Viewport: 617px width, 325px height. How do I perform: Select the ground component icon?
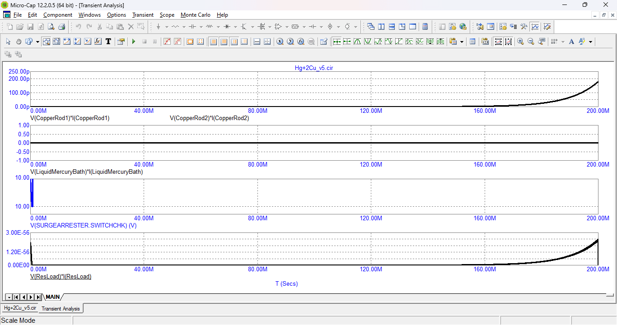click(x=158, y=27)
